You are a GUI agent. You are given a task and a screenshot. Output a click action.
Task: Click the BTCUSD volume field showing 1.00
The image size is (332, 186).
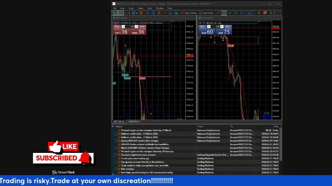tap(130, 27)
